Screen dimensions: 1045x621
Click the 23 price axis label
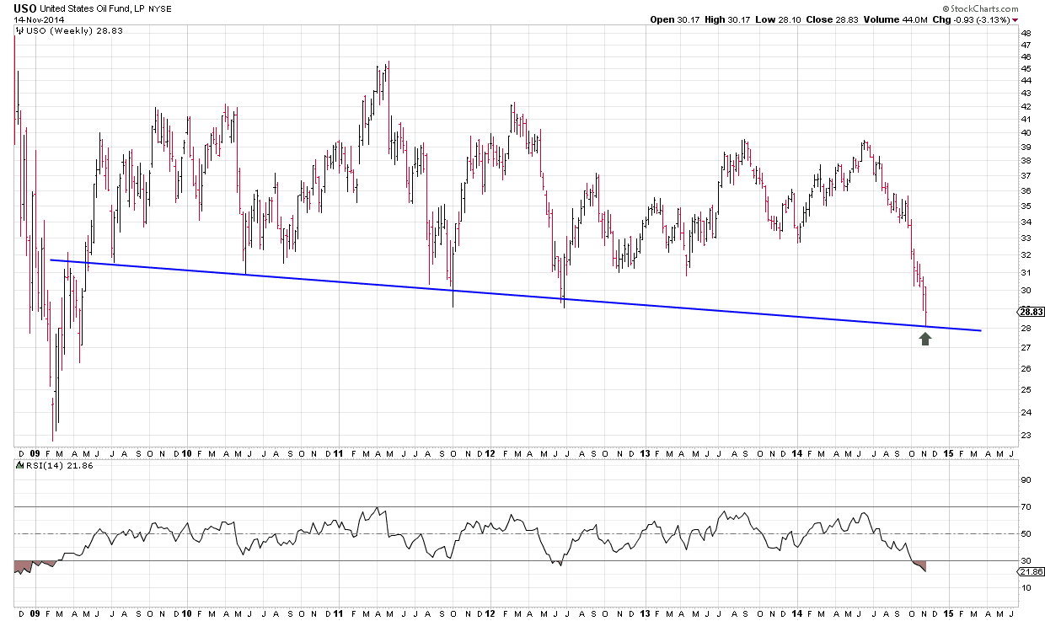coord(1026,435)
